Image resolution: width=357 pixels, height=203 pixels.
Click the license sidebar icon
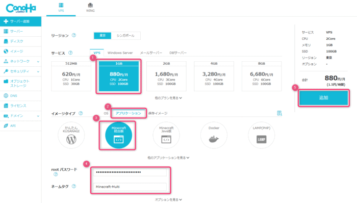point(6,106)
